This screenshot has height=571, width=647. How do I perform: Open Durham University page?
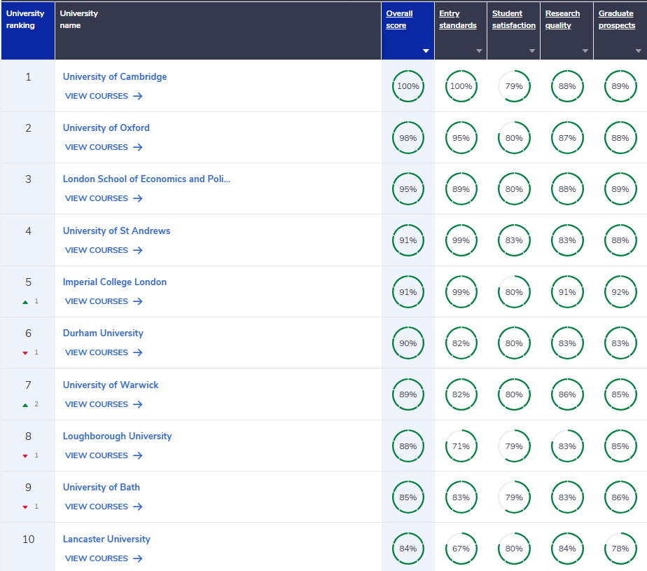103,333
